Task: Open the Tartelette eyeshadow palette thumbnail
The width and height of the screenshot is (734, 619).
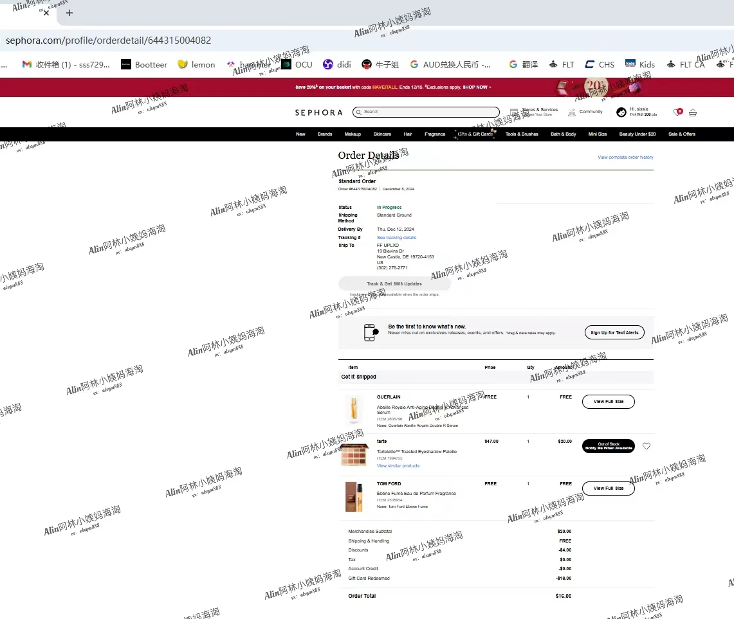Action: coord(354,454)
